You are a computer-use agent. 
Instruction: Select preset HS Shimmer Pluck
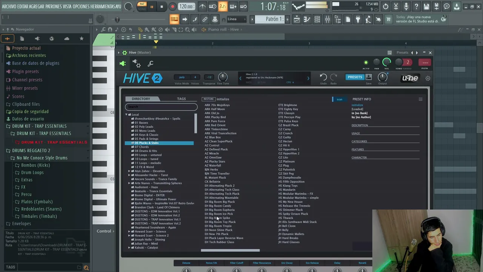point(291,210)
